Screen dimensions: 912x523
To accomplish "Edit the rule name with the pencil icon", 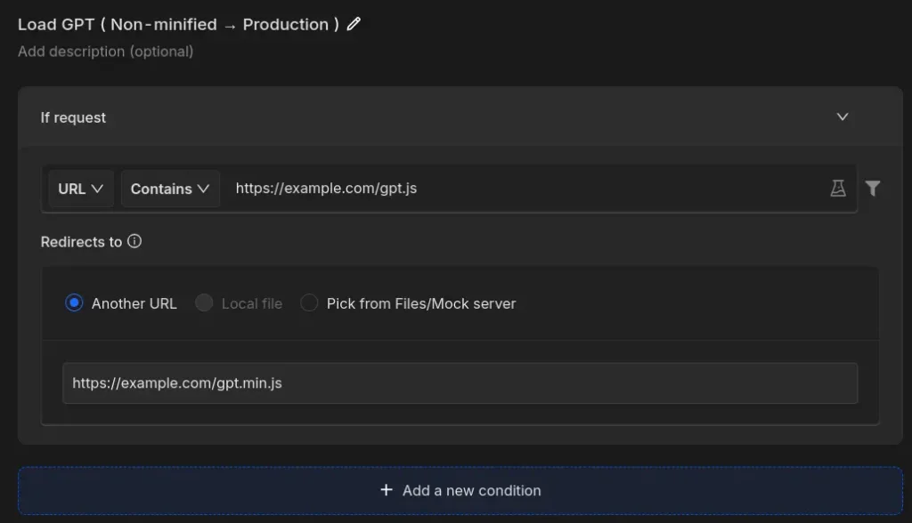I will tap(354, 24).
